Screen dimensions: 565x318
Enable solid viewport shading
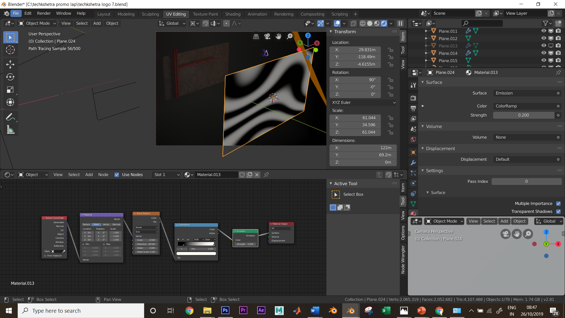[x=370, y=23]
